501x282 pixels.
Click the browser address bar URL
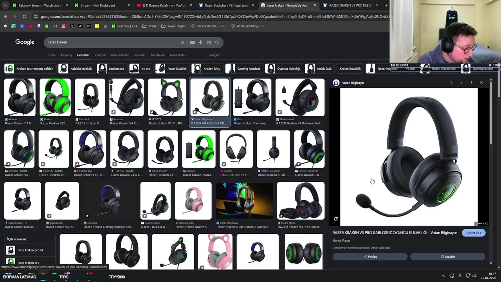[214, 16]
